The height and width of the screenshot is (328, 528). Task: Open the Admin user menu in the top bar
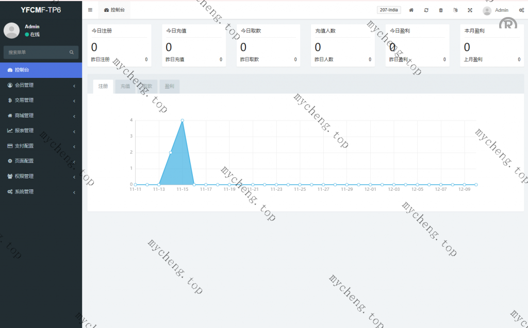pos(496,10)
